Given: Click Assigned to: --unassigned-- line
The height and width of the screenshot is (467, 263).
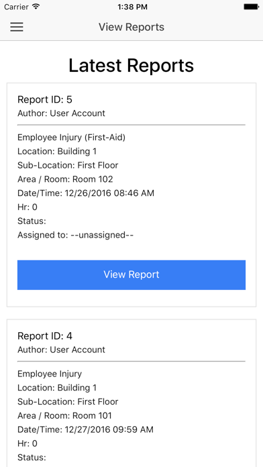Looking at the screenshot, I should pos(75,235).
